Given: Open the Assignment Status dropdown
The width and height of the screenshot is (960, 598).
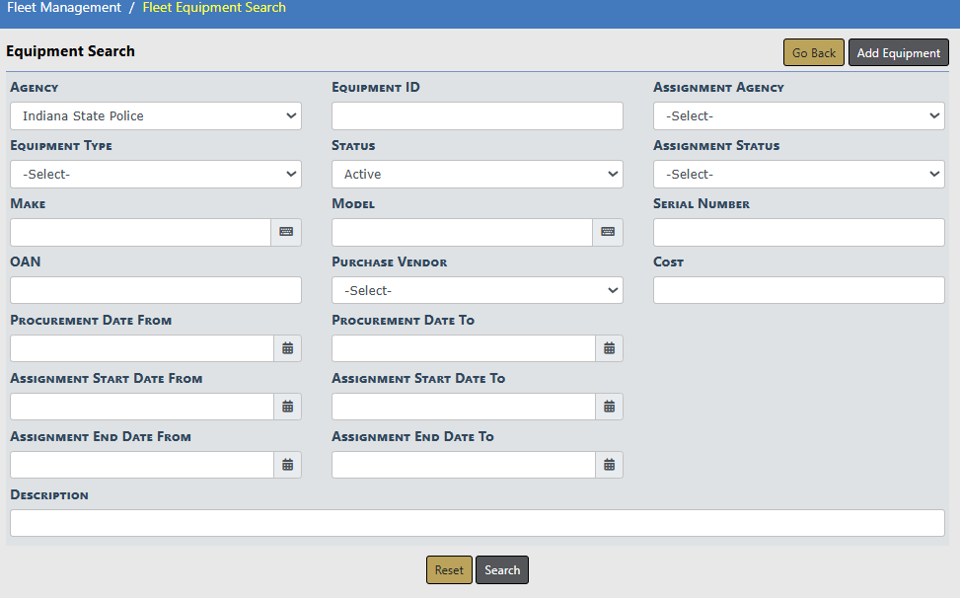Looking at the screenshot, I should 798,175.
